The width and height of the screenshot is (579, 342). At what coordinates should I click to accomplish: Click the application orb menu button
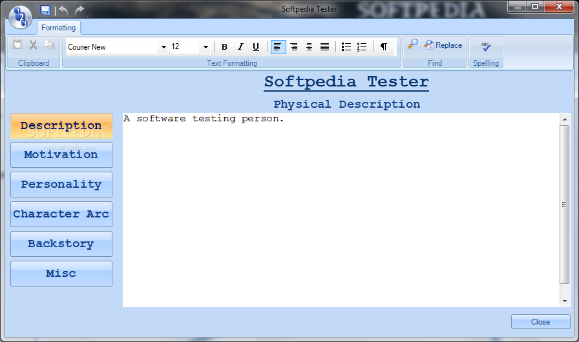point(20,17)
